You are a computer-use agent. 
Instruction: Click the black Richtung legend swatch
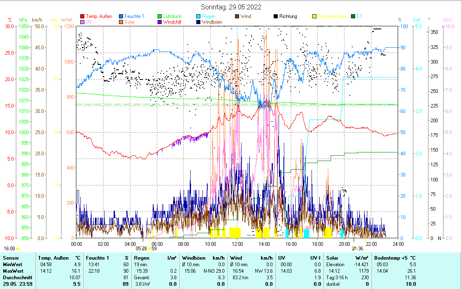click(276, 16)
